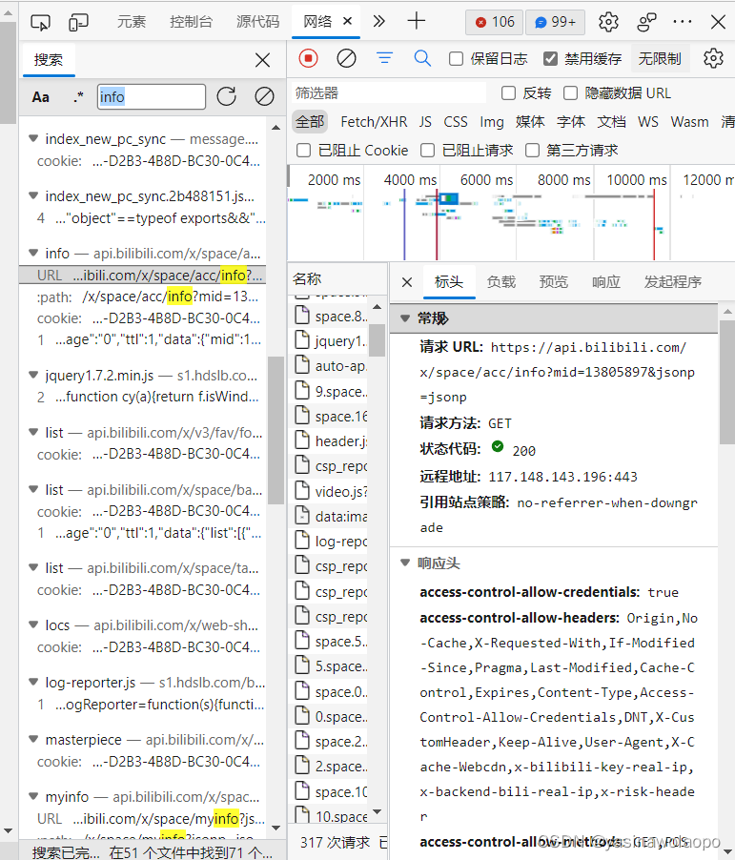Open the 无限制 throttling dropdown
Viewport: 735px width, 860px height.
(x=660, y=59)
